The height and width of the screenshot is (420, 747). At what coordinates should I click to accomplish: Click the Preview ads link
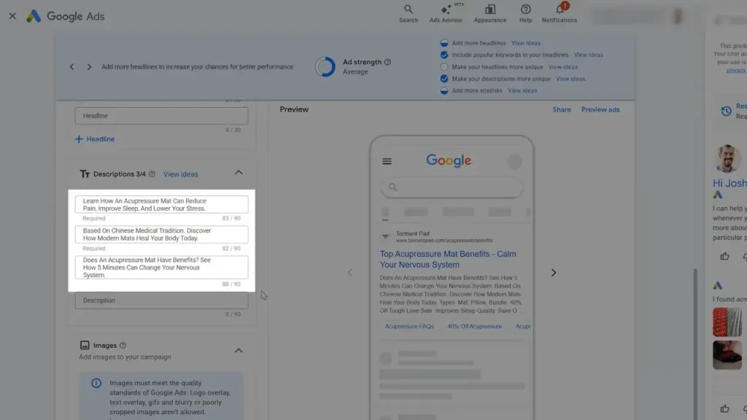pyautogui.click(x=600, y=109)
